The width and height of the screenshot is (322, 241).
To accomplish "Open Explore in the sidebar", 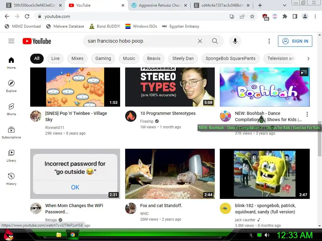I will coord(11,86).
